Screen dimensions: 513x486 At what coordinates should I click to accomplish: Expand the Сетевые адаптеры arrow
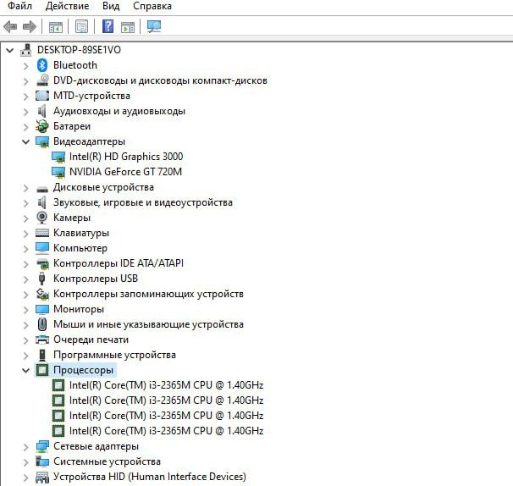point(26,447)
